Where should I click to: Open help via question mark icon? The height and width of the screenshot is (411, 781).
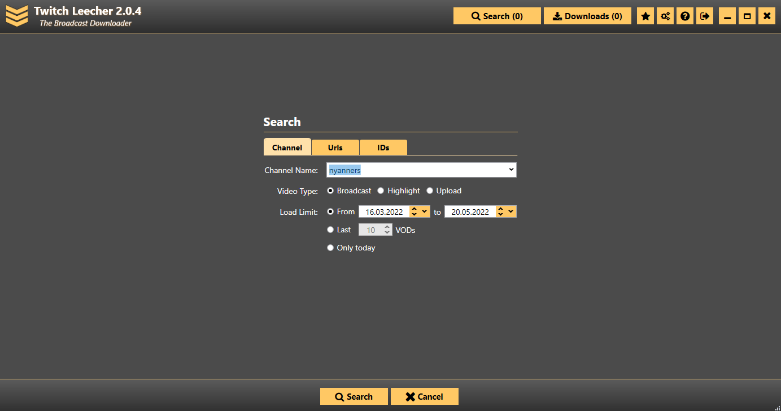[x=685, y=16]
